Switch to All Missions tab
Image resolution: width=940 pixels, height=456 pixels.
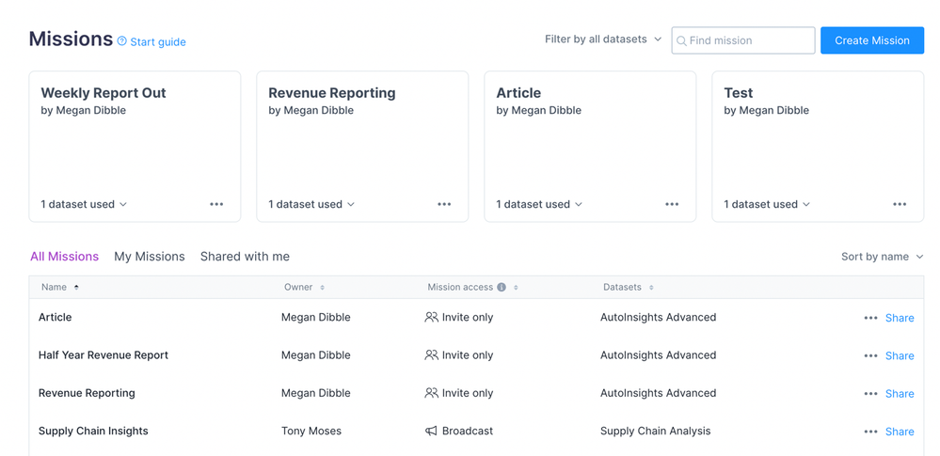click(64, 257)
